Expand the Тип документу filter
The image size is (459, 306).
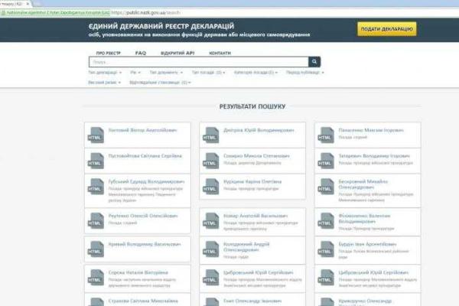(166, 73)
